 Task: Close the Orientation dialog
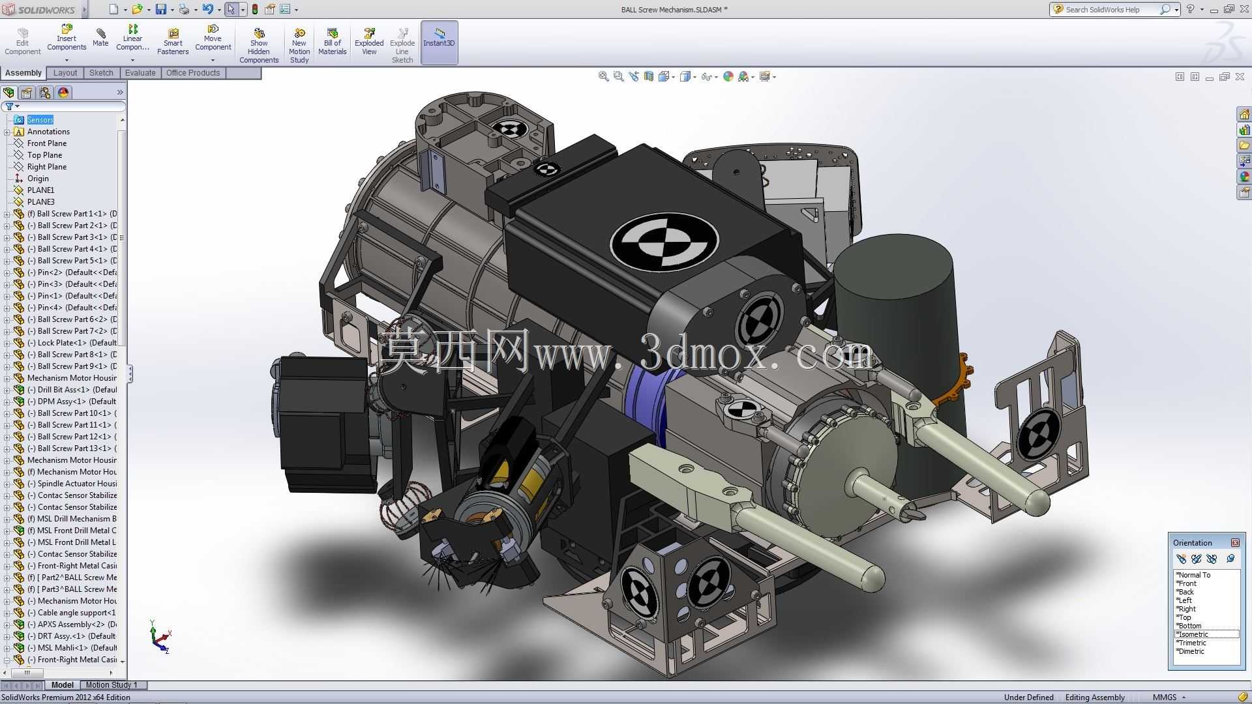1235,543
